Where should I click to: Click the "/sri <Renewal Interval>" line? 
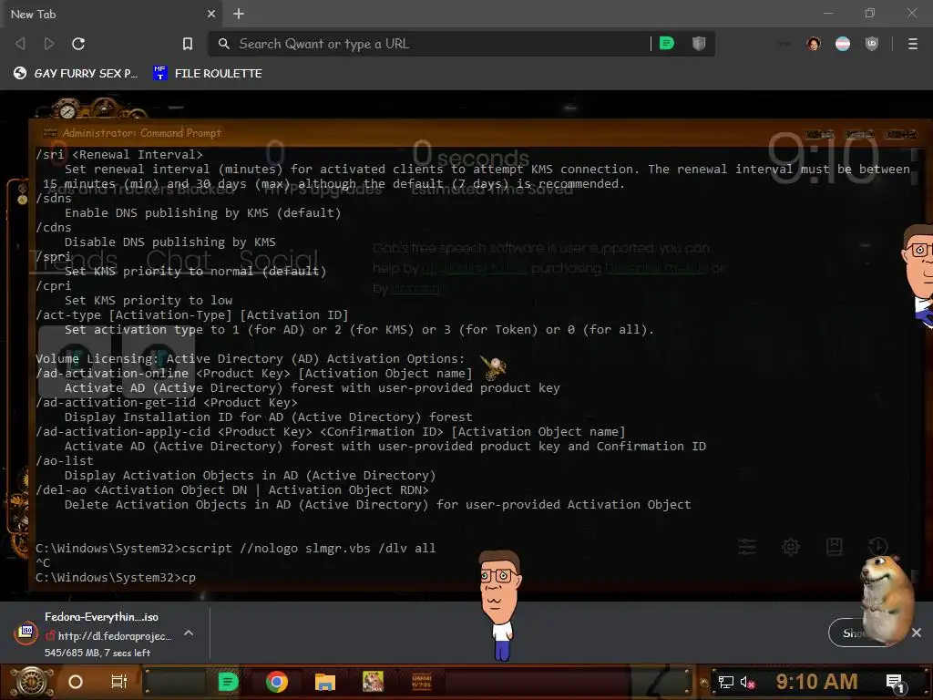click(119, 154)
